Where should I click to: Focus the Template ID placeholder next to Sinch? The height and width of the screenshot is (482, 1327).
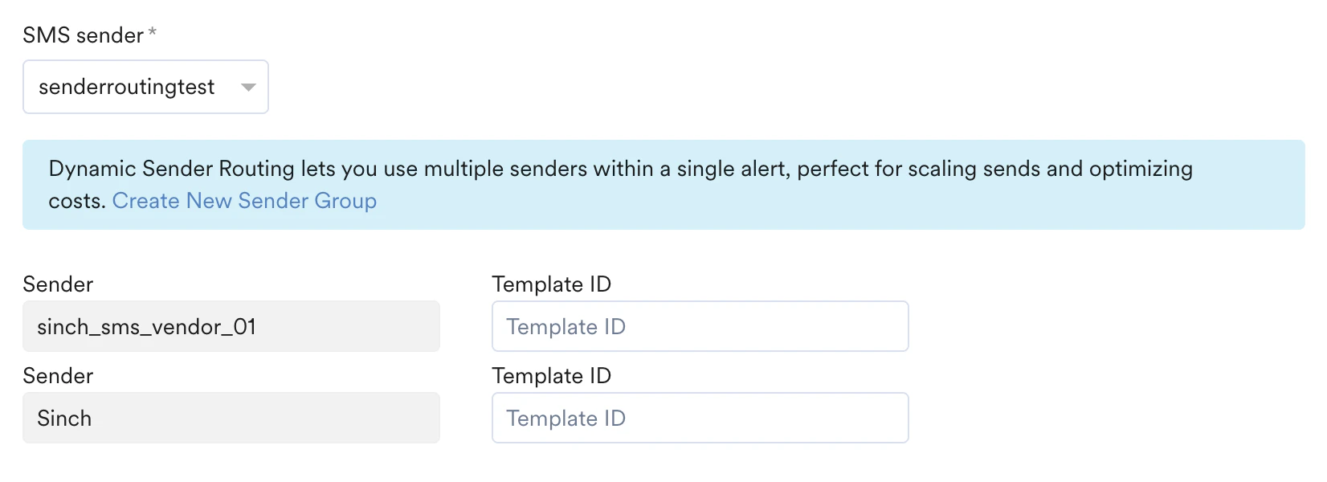pos(699,418)
